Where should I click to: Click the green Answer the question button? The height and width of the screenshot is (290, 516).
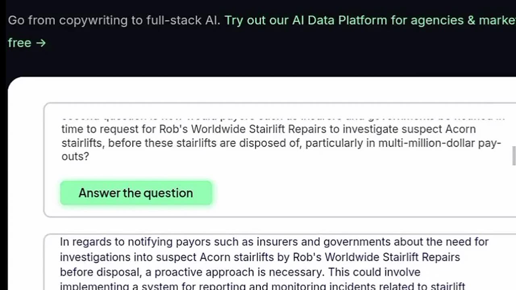click(x=136, y=193)
